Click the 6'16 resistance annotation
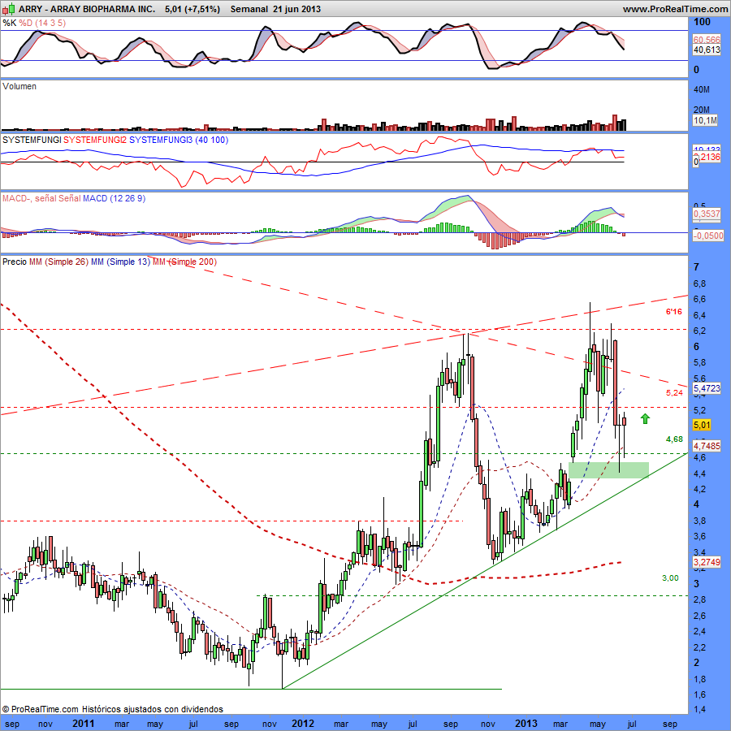This screenshot has height=731, width=731. pyautogui.click(x=673, y=311)
